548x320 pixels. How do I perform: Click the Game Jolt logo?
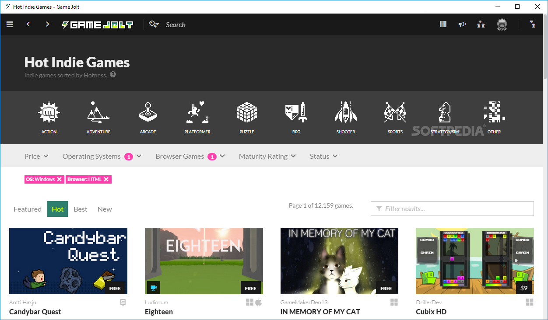(97, 25)
